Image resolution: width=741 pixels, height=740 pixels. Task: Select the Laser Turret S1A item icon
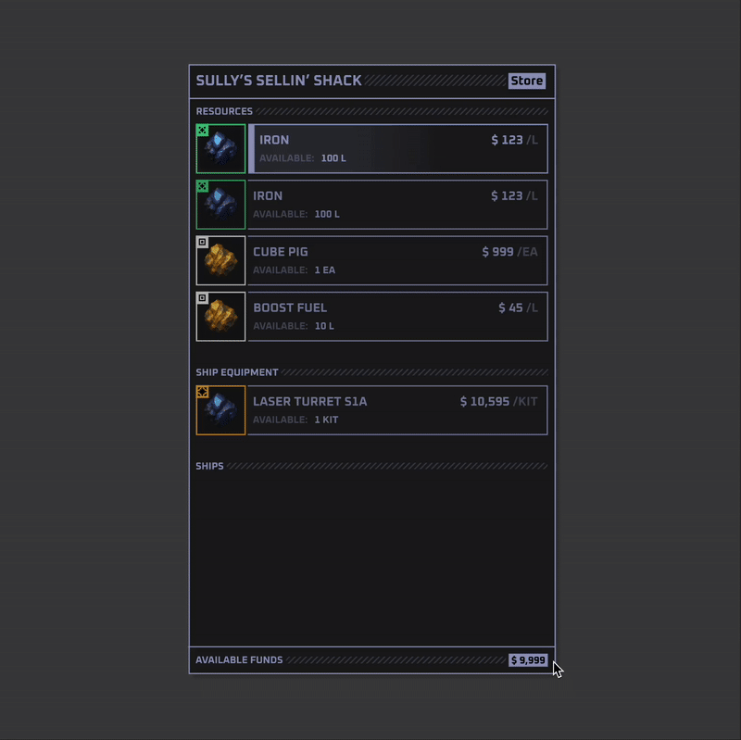coord(220,410)
